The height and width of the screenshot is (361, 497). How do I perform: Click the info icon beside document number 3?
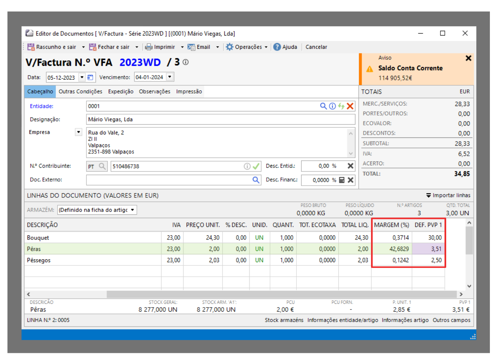pos(186,62)
